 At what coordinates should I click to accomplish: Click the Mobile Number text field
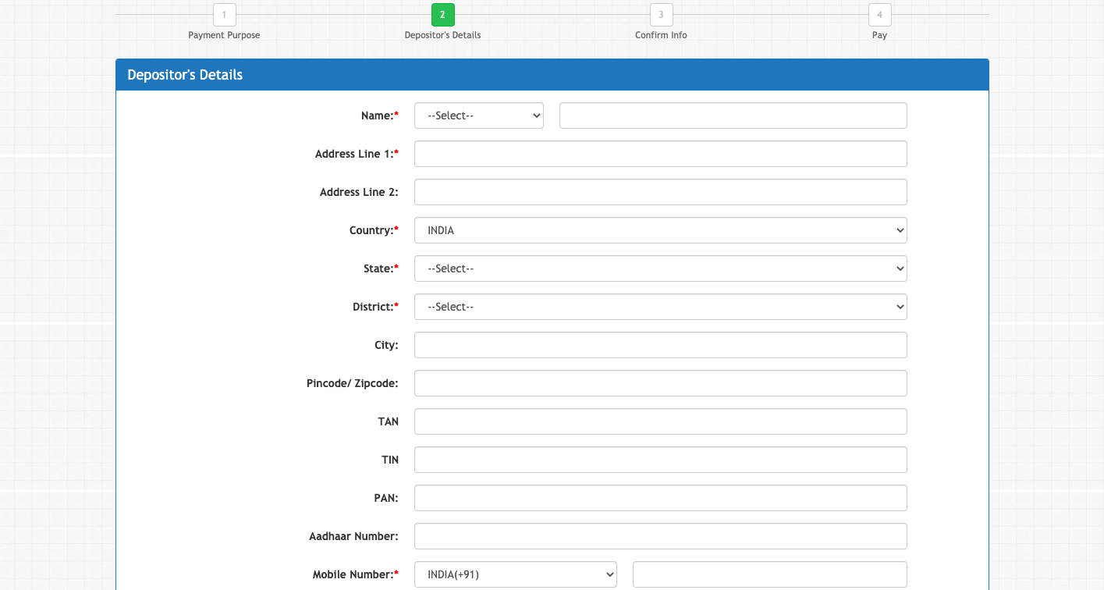coord(770,574)
